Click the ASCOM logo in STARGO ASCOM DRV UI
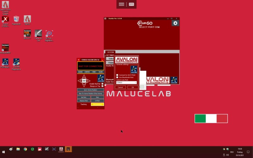Screen dimensions: 253x158 pos(101,78)
